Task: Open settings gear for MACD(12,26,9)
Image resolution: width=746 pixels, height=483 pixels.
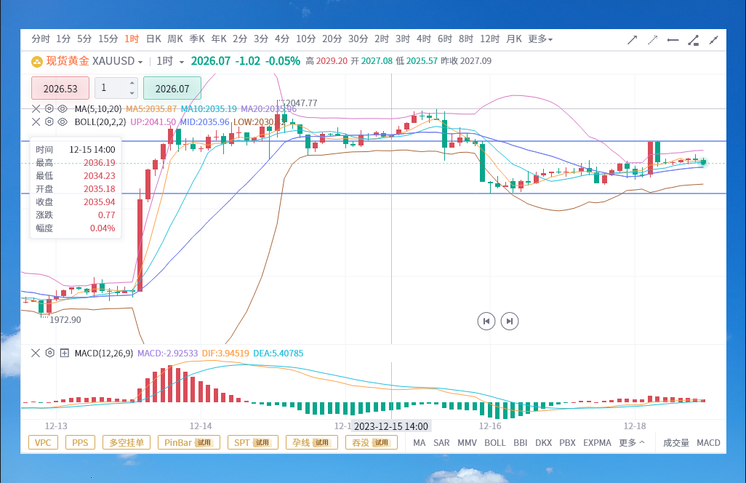Action: tap(49, 353)
